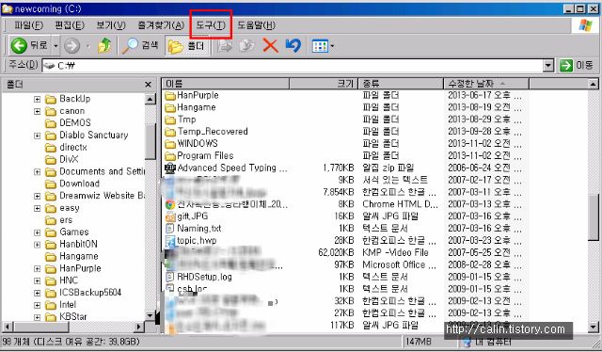Expand the Games folder node
The image size is (602, 352).
tap(37, 232)
